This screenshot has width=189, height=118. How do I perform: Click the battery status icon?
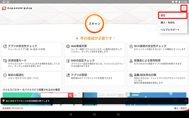tap(179, 2)
